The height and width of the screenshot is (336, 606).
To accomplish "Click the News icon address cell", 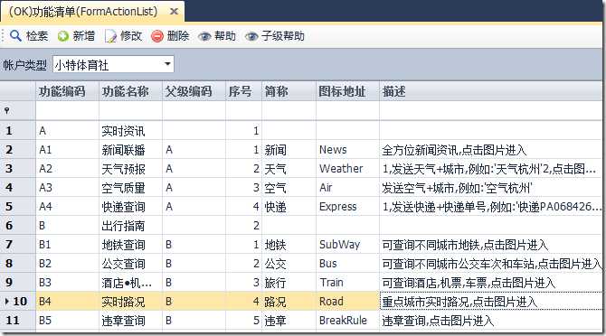I will tap(348, 150).
